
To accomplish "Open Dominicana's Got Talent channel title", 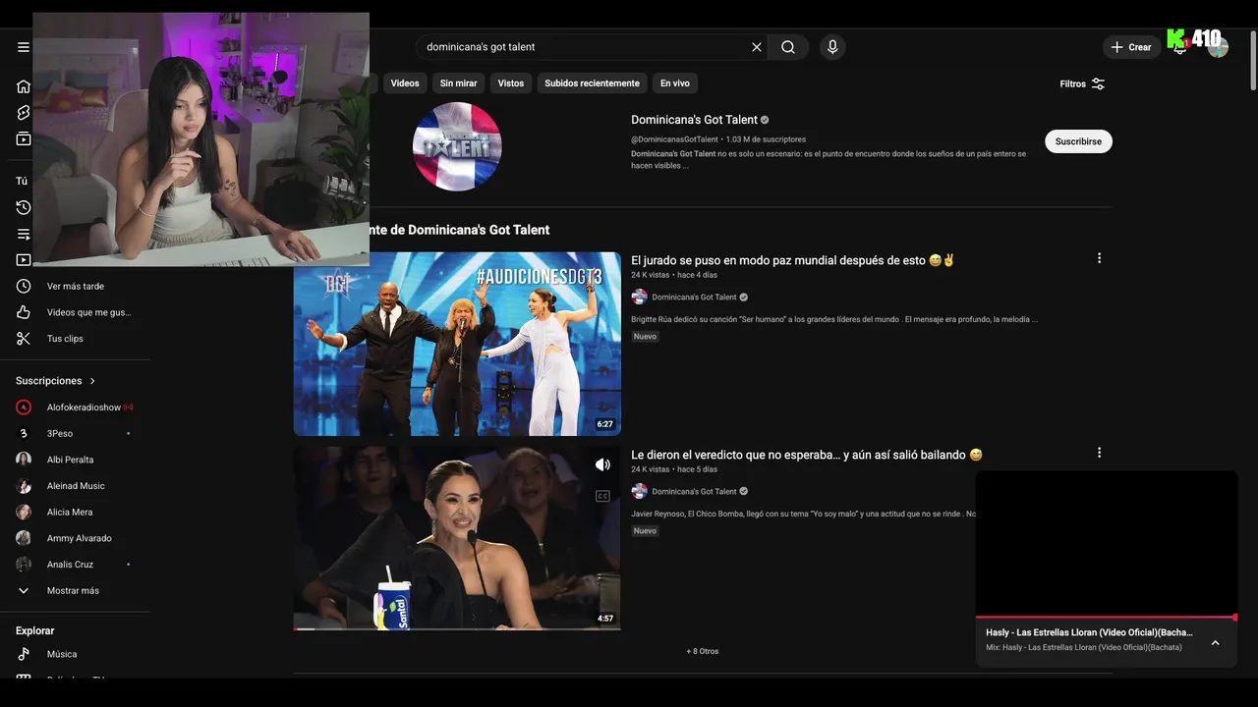I will [x=694, y=120].
